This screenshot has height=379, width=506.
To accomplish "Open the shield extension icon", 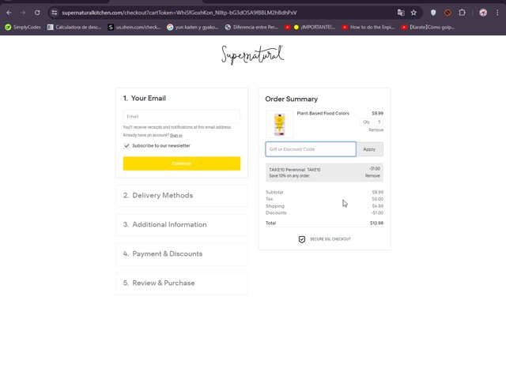I will [433, 13].
